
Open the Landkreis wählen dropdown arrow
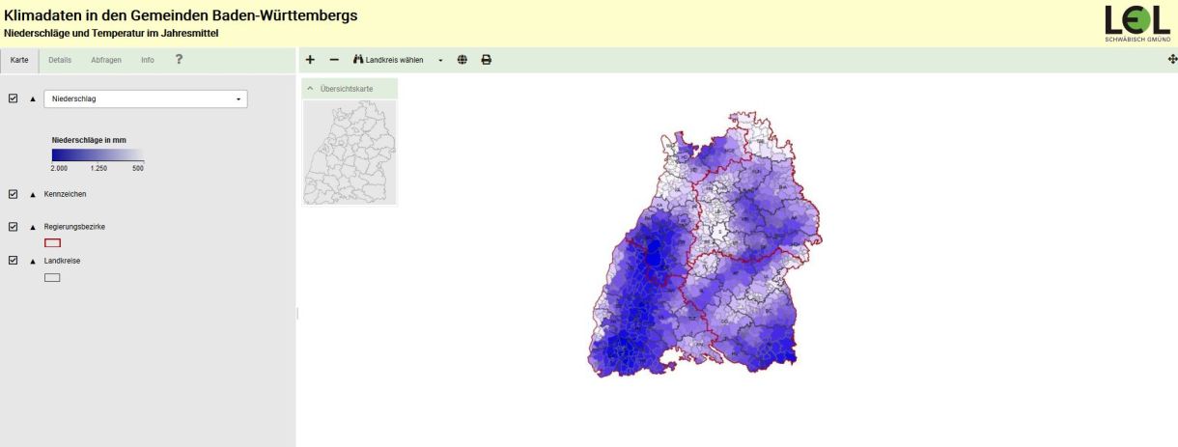pos(440,60)
